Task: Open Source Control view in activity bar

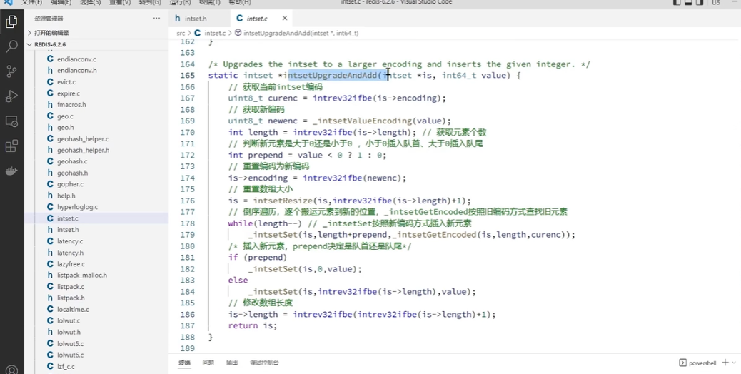Action: tap(12, 71)
